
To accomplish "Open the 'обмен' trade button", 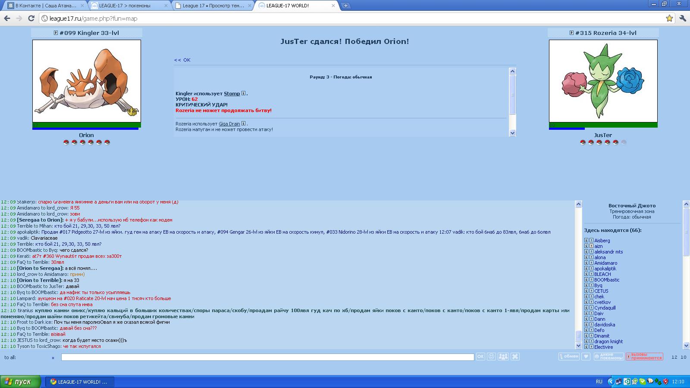I will pos(568,357).
